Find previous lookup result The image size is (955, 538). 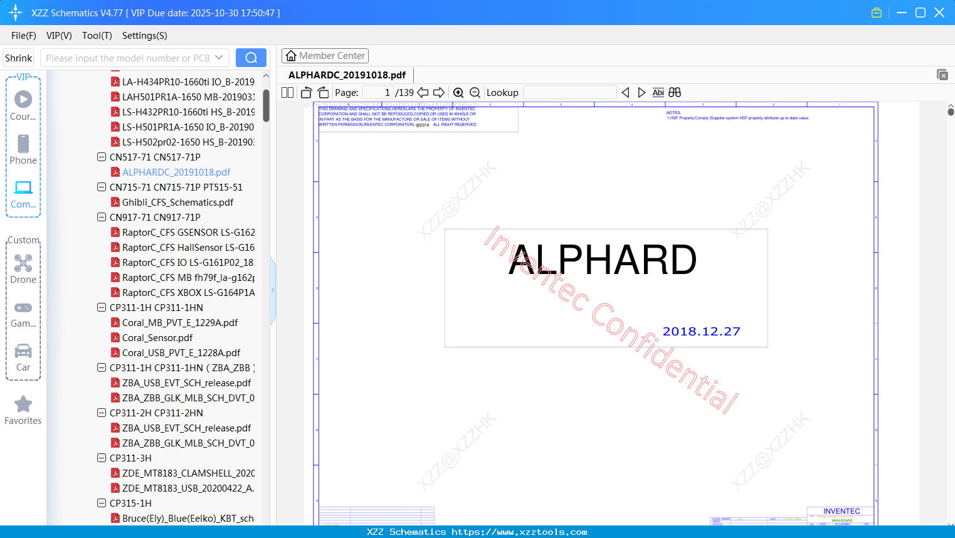pos(625,92)
